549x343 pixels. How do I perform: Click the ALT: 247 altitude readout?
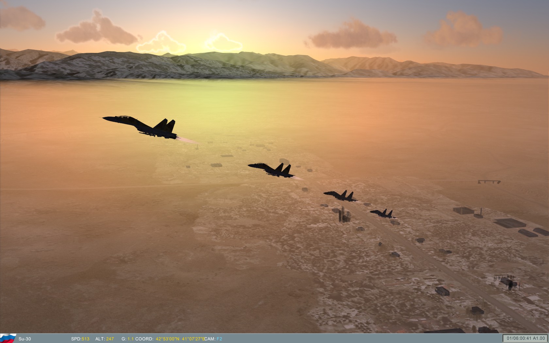pyautogui.click(x=105, y=339)
